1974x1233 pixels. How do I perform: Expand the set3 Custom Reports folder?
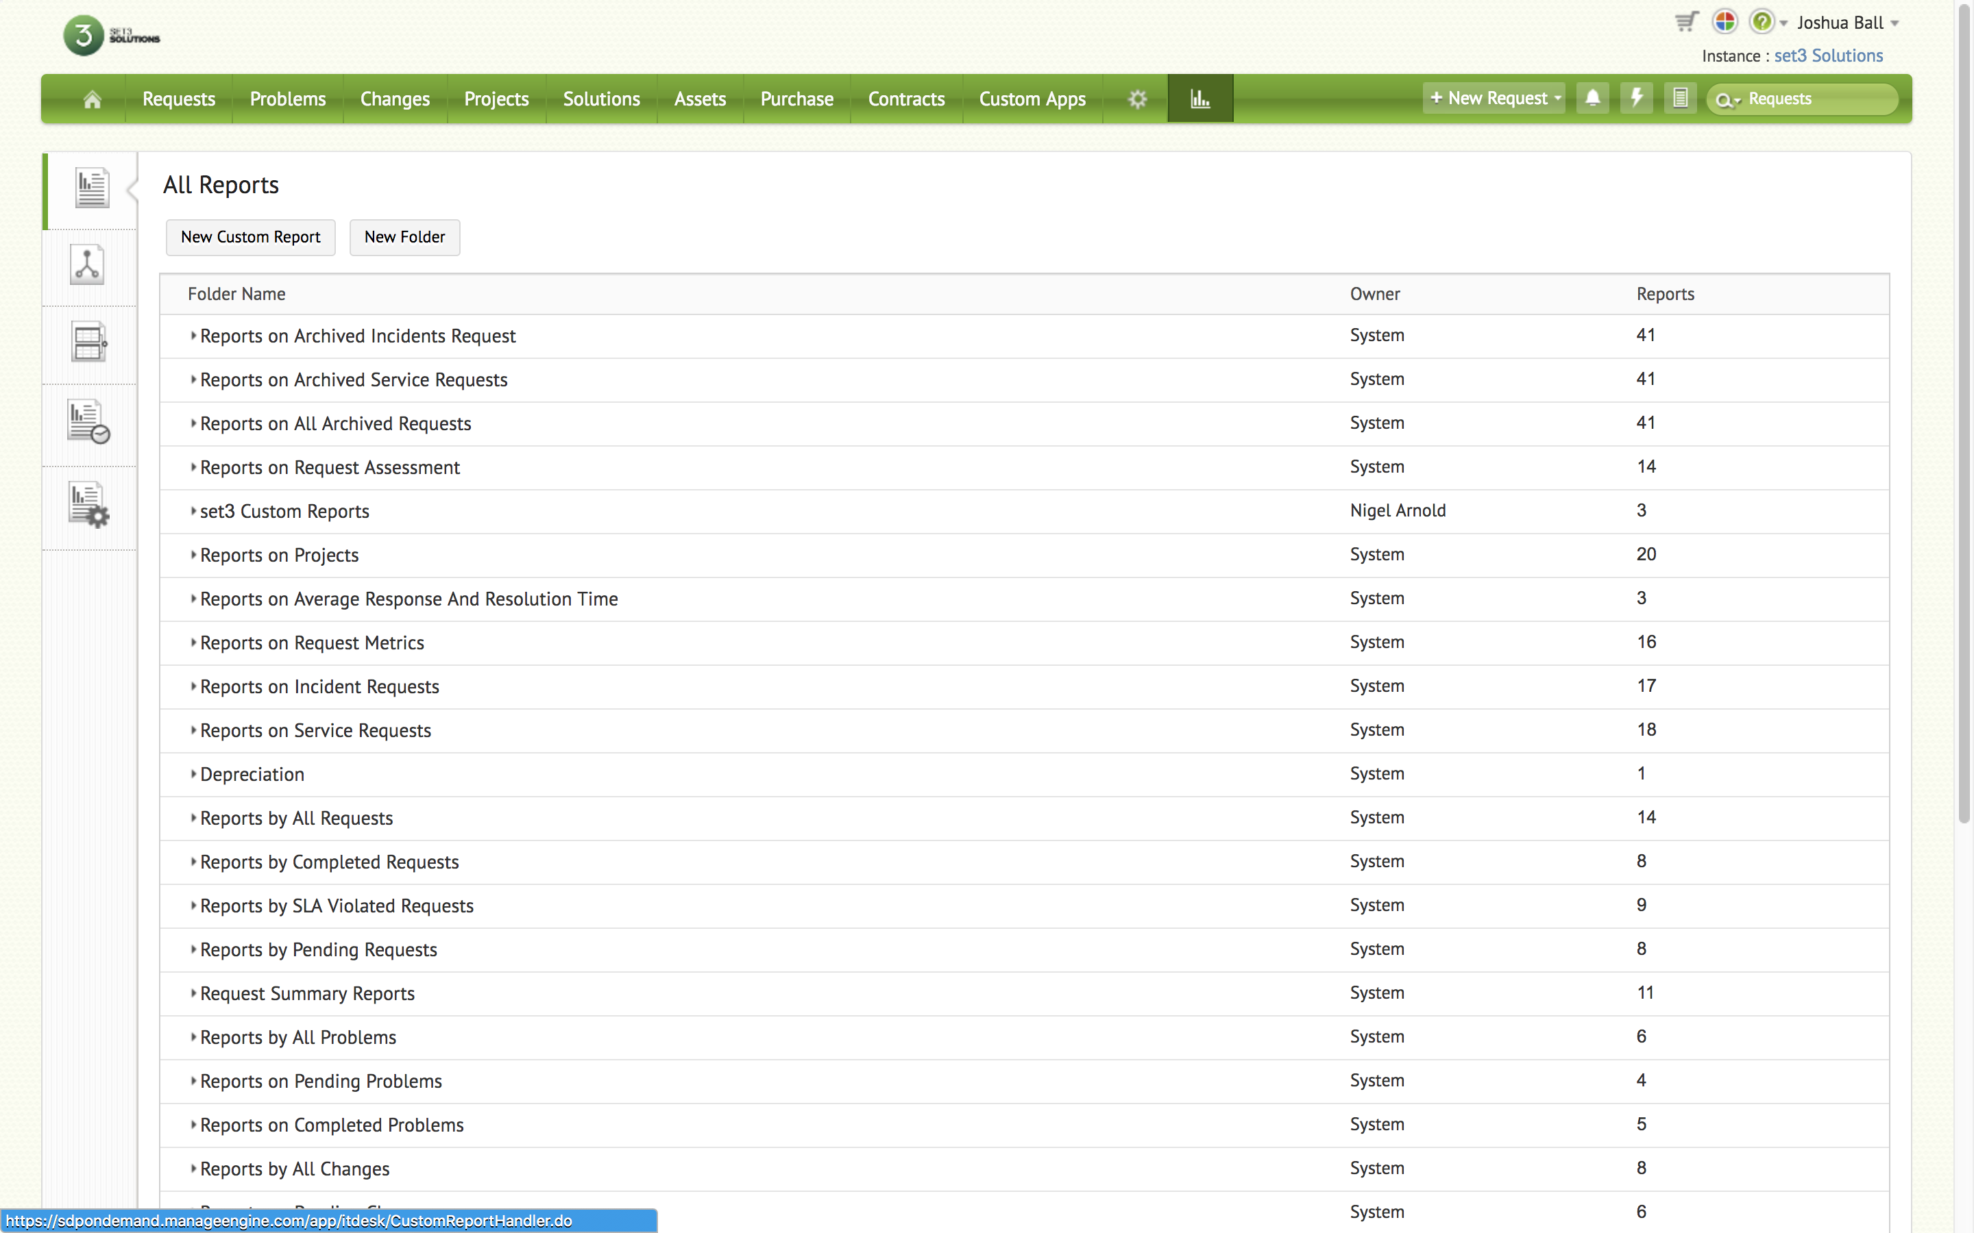click(193, 511)
